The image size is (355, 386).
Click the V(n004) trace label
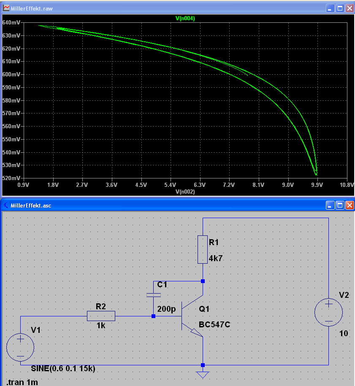[185, 19]
